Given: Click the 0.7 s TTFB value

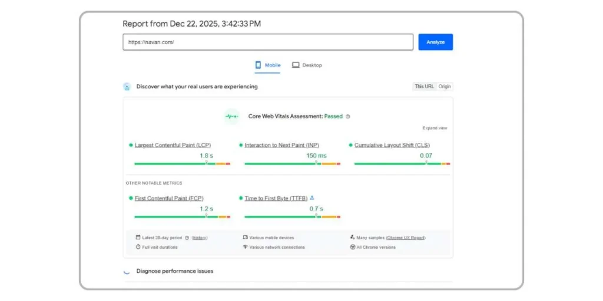Looking at the screenshot, I should coord(316,209).
